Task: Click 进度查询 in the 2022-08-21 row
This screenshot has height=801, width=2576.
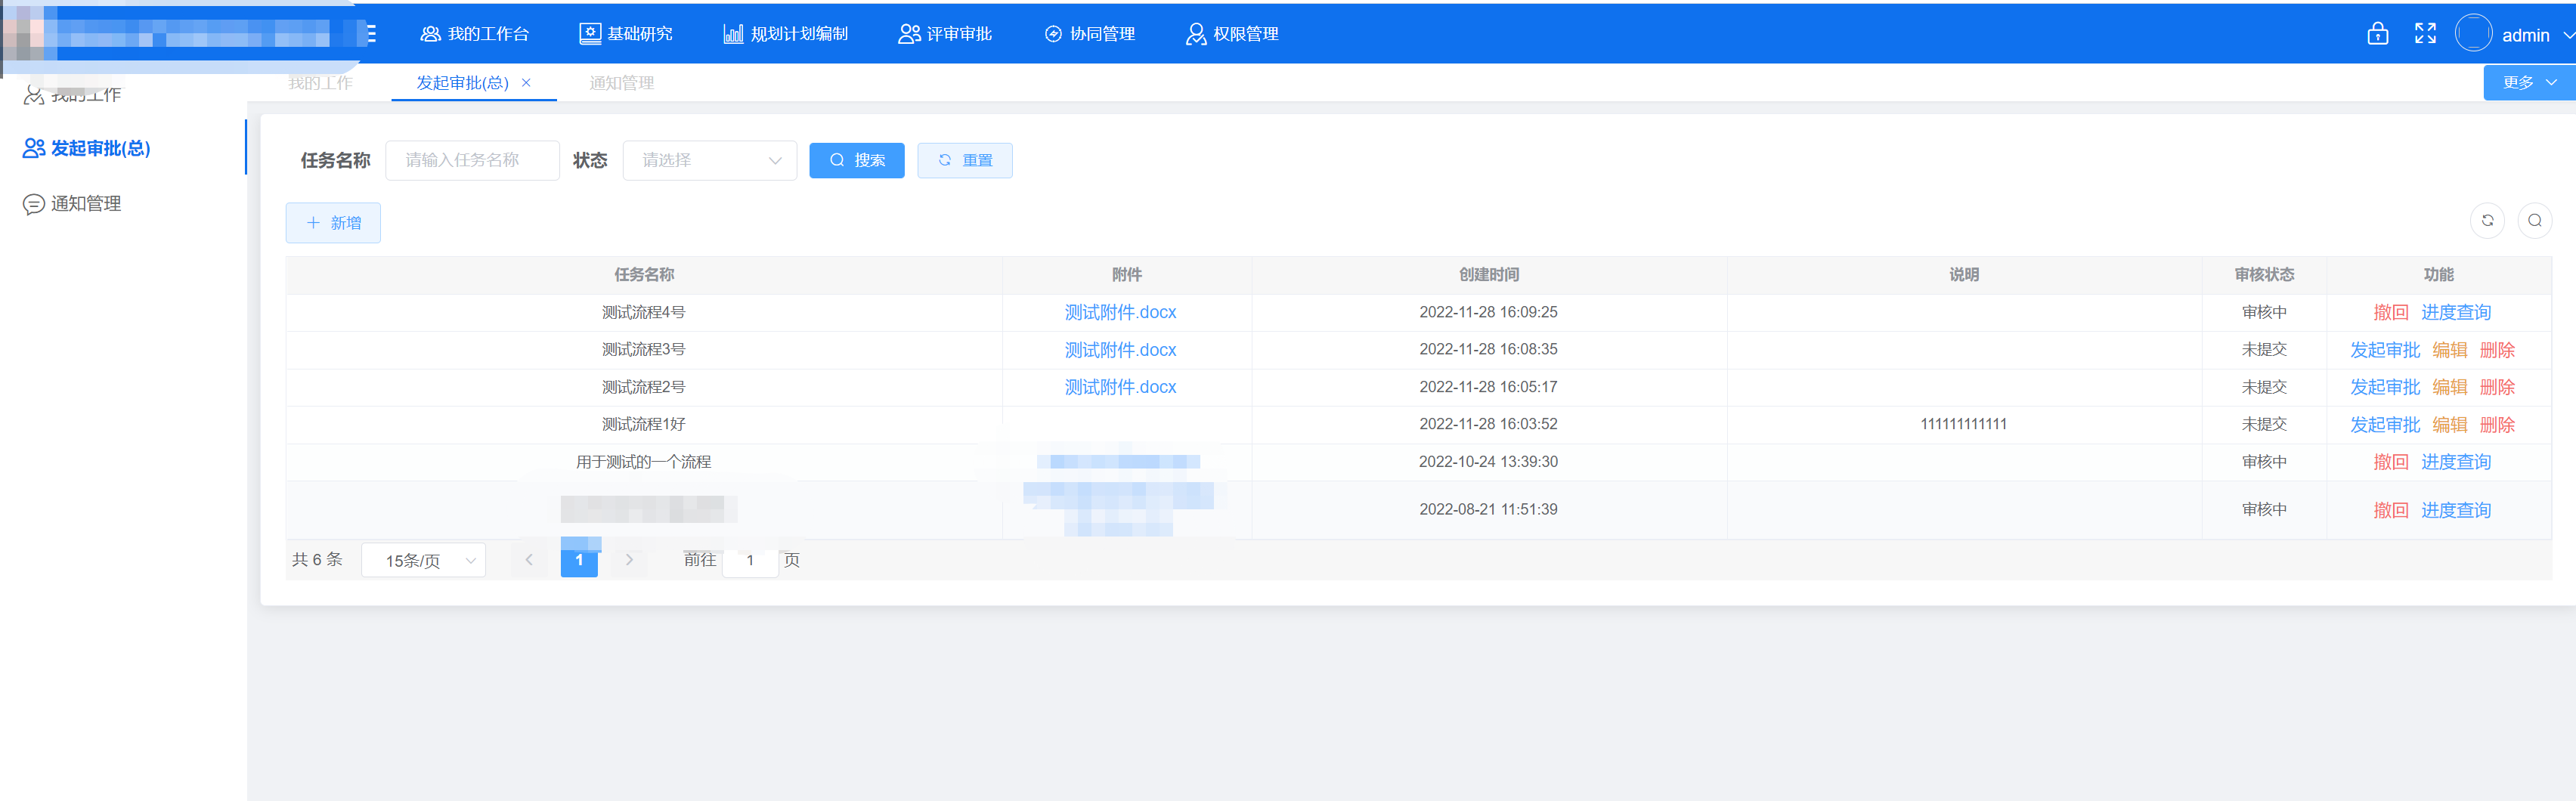Action: (x=2455, y=510)
